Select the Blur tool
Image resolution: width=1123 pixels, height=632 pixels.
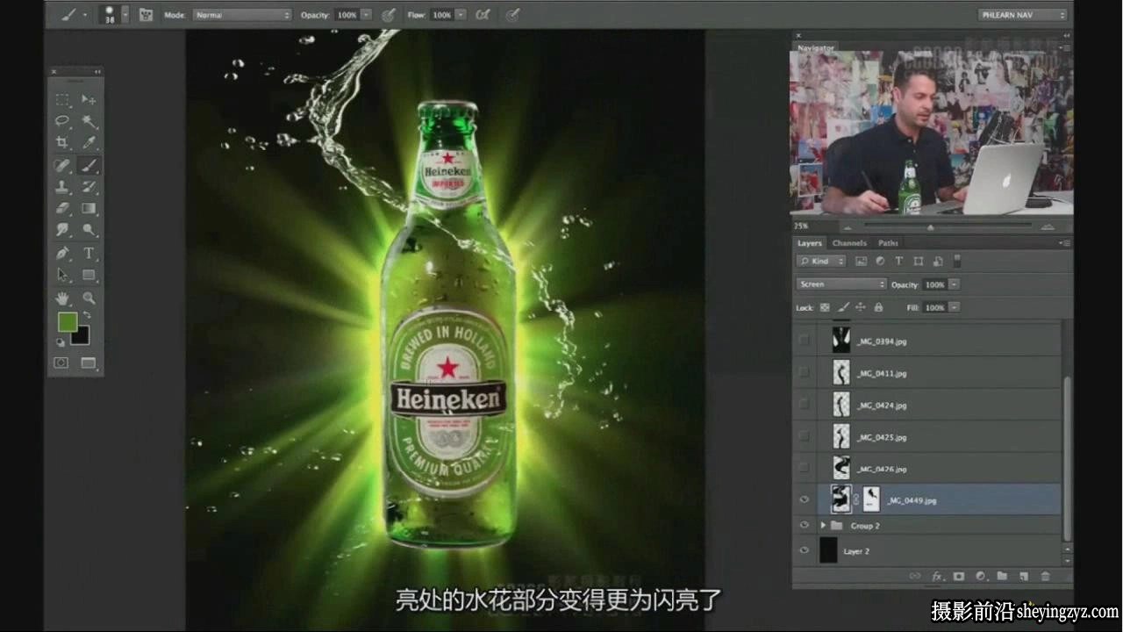pyautogui.click(x=62, y=230)
